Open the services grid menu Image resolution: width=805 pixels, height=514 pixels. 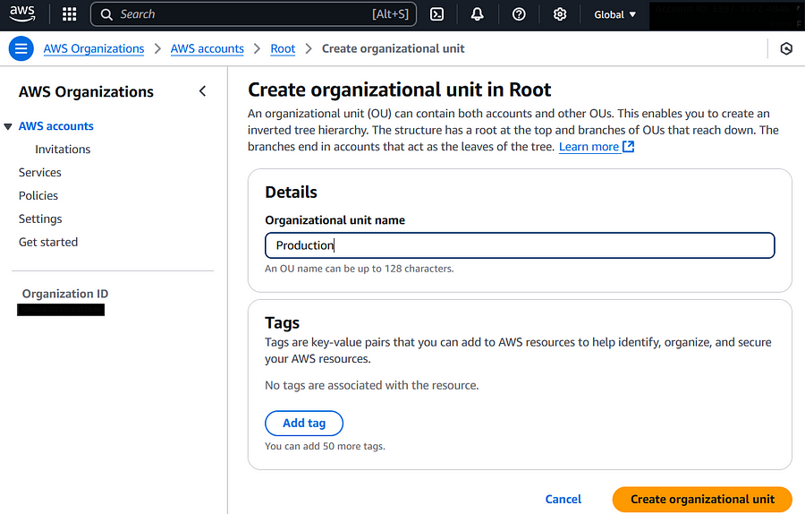pos(69,14)
